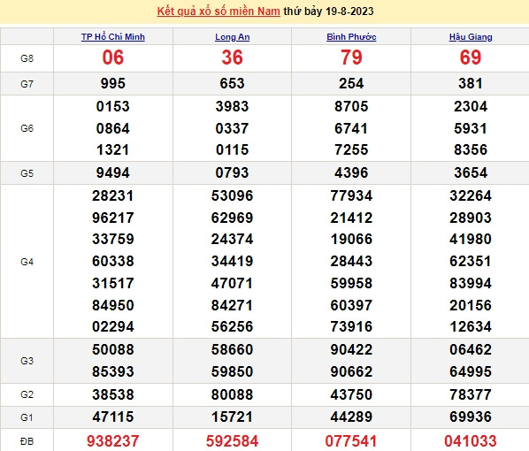Click G6 number 2304
529x451 pixels.
pyautogui.click(x=471, y=106)
